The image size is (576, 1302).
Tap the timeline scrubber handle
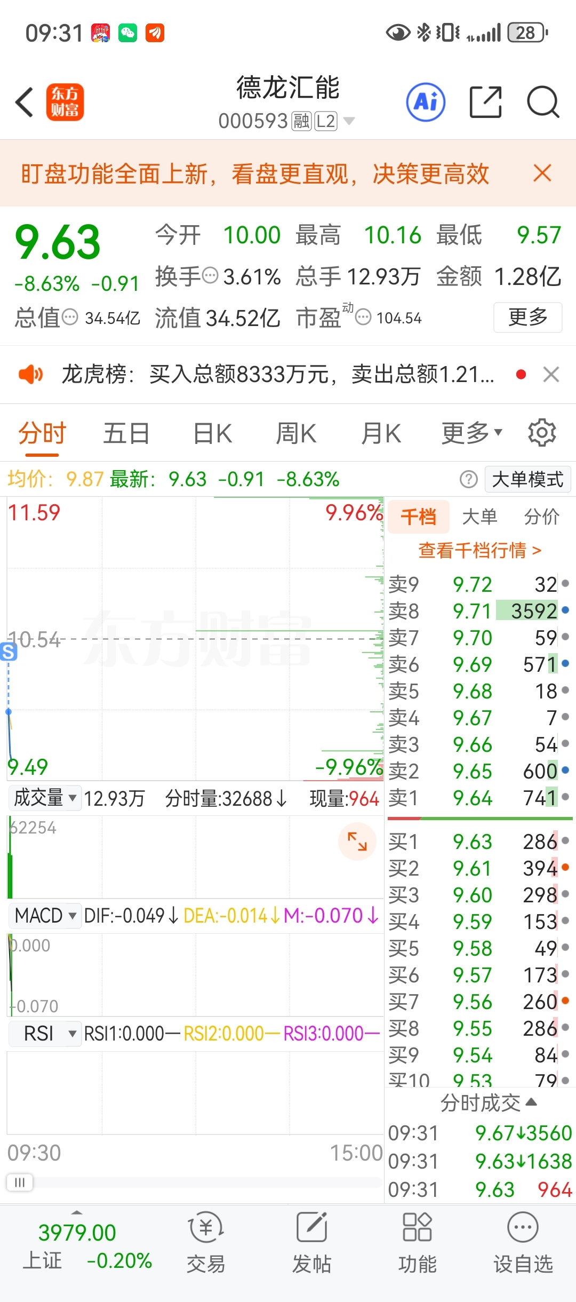[20, 1182]
